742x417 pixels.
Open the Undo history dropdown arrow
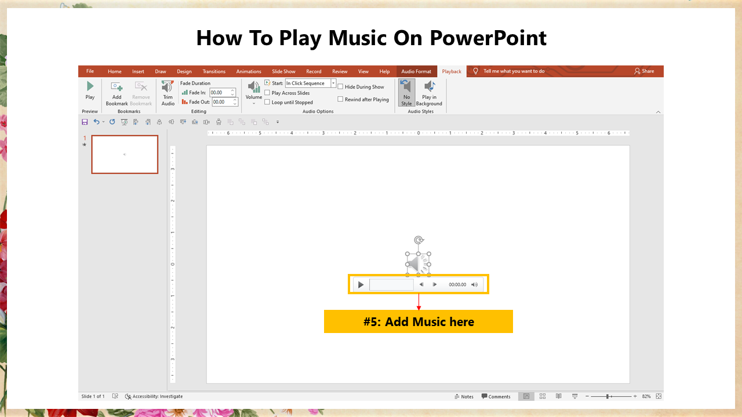[x=103, y=122]
